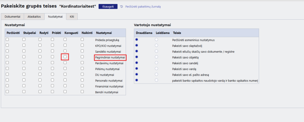Check Koreguoti for Personalo nustatymai
This screenshot has height=122, width=304.
coord(65,80)
